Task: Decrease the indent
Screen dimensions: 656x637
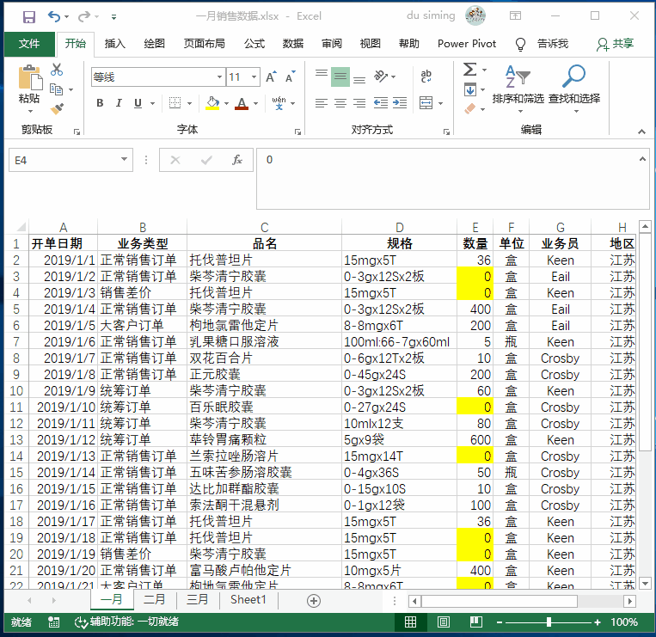Action: pos(380,103)
